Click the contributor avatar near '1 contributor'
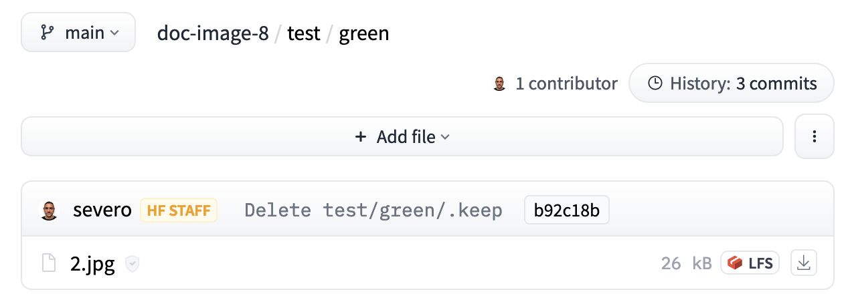Screen dimensions: 850x306 click(x=499, y=84)
